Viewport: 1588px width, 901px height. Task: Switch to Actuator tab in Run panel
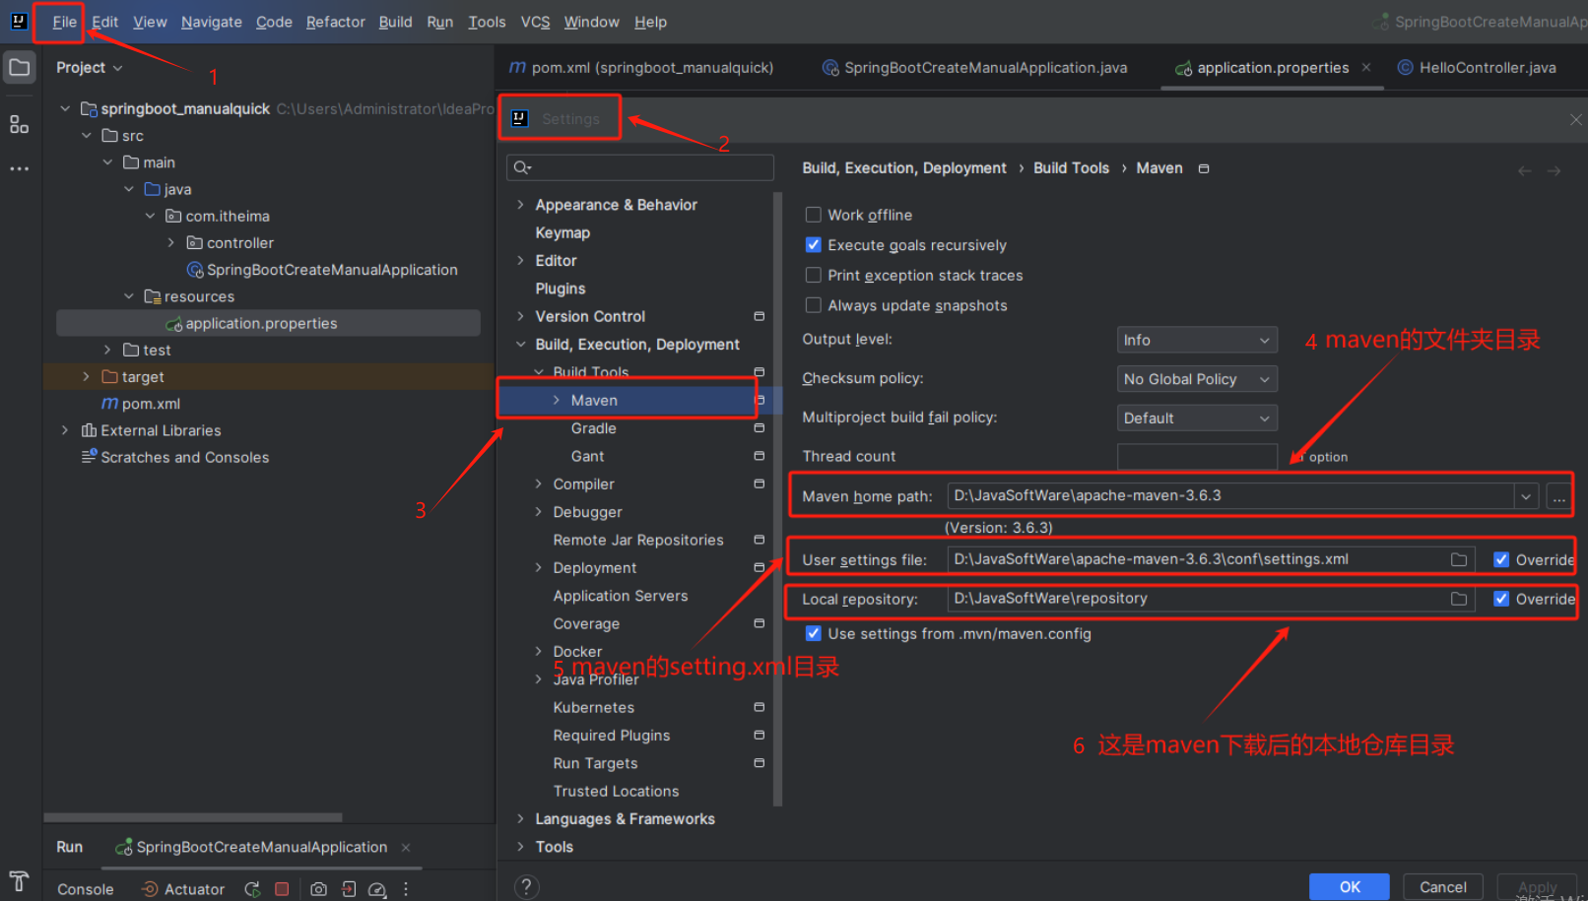[183, 889]
